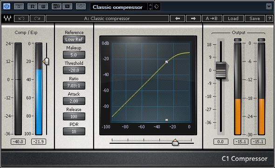Click the left -15.1 output peak readout
275x168 pixels.
[x=241, y=142]
